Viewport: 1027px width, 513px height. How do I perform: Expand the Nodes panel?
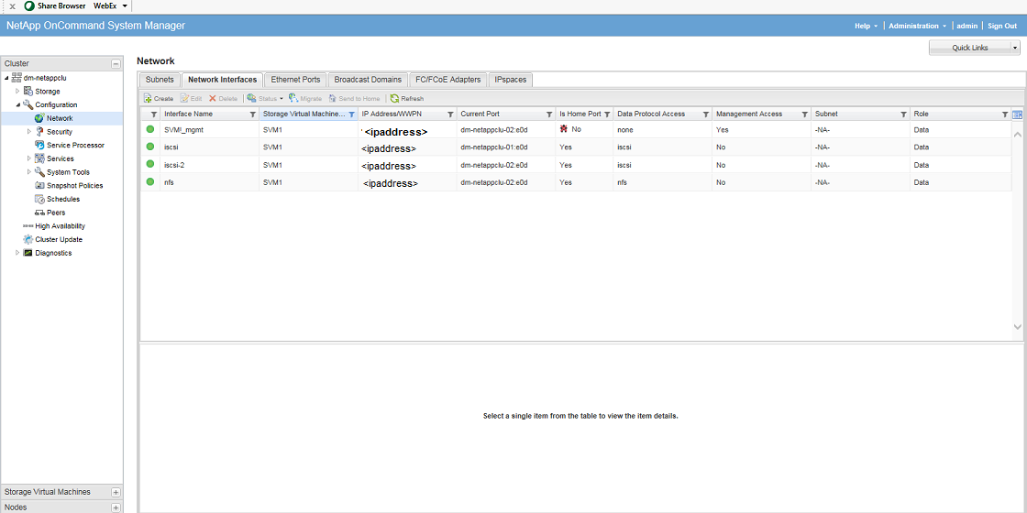[x=116, y=508]
